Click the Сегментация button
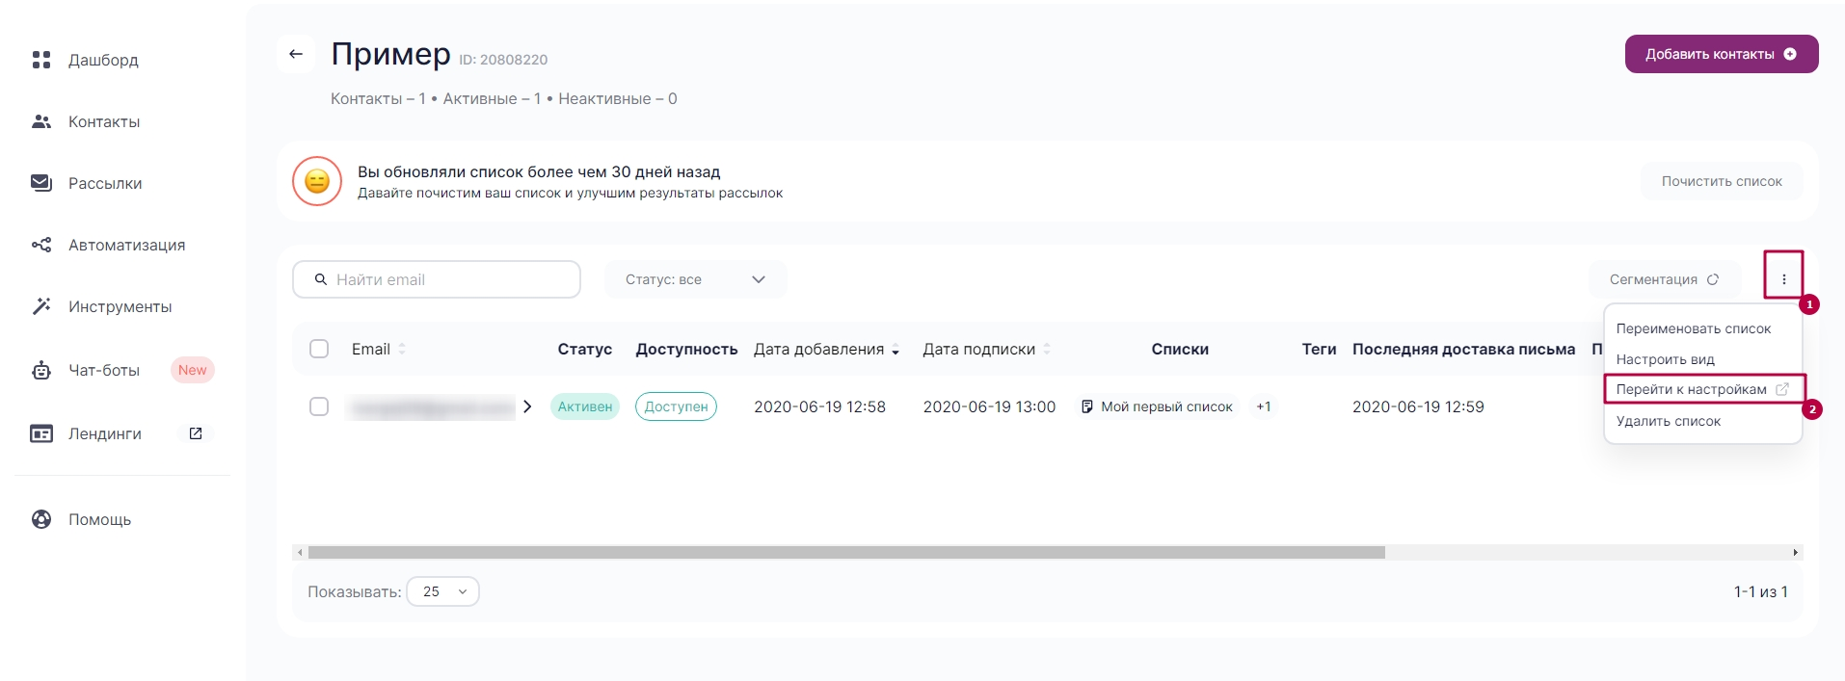Image resolution: width=1845 pixels, height=681 pixels. tap(1664, 279)
